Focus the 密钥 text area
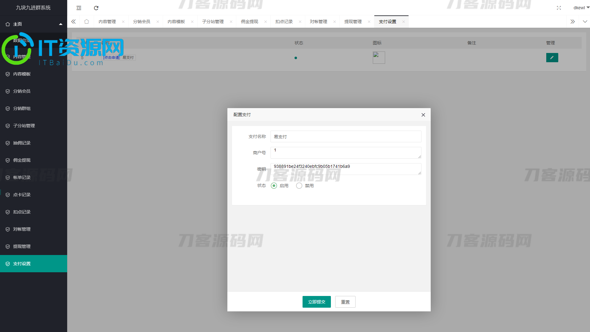Image resolution: width=590 pixels, height=332 pixels. (346, 169)
